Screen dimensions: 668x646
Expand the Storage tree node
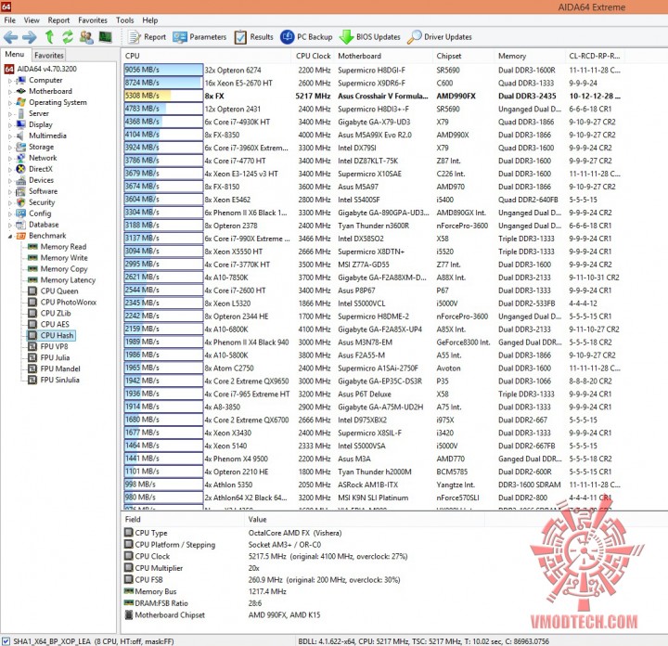(x=10, y=147)
